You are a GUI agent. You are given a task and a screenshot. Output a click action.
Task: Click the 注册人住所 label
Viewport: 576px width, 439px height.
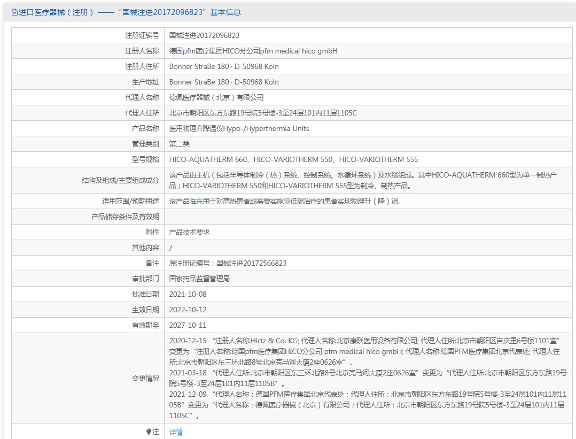pos(142,66)
